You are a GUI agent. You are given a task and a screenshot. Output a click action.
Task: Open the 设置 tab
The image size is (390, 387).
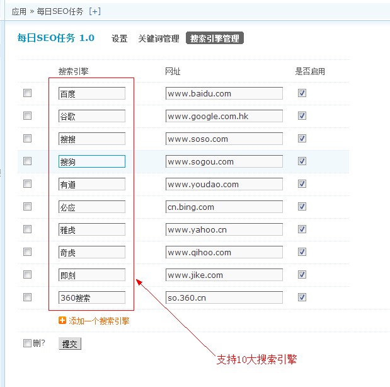point(119,38)
